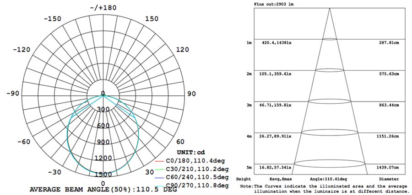Select the 1200 radial scale label
412x195 pixels.
(x=103, y=158)
